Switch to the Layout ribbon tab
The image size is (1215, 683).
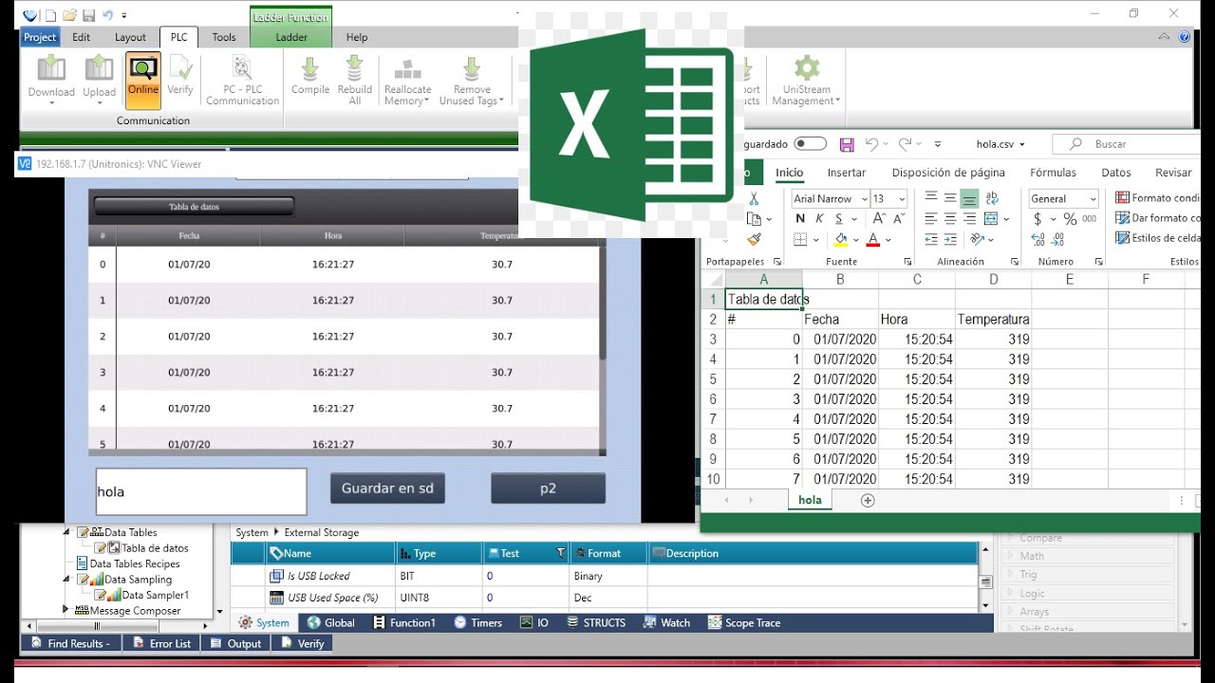pos(130,37)
